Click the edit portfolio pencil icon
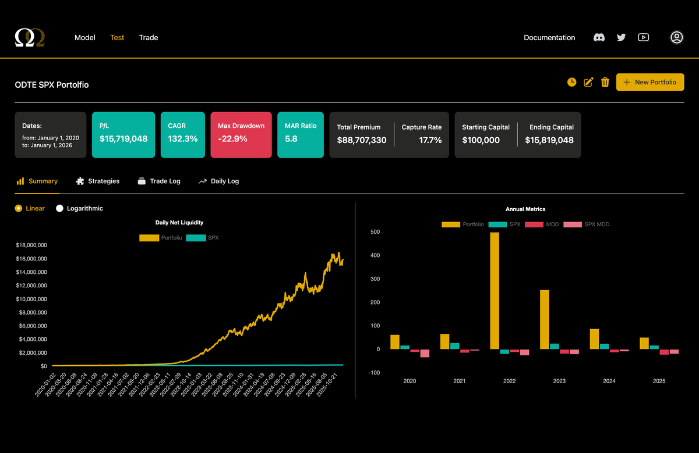Screen dimensions: 699x453 tap(588, 83)
